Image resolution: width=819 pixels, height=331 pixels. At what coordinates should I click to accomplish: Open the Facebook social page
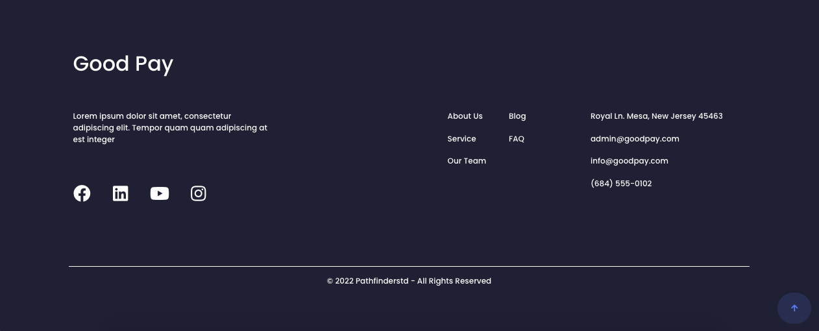point(82,193)
